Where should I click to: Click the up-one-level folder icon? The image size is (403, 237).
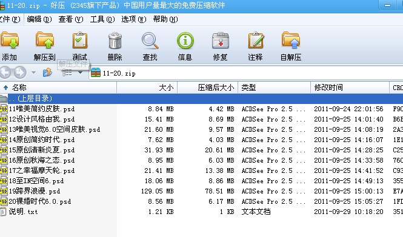(47, 73)
